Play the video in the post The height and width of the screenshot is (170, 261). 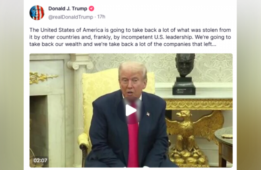[x=131, y=110]
